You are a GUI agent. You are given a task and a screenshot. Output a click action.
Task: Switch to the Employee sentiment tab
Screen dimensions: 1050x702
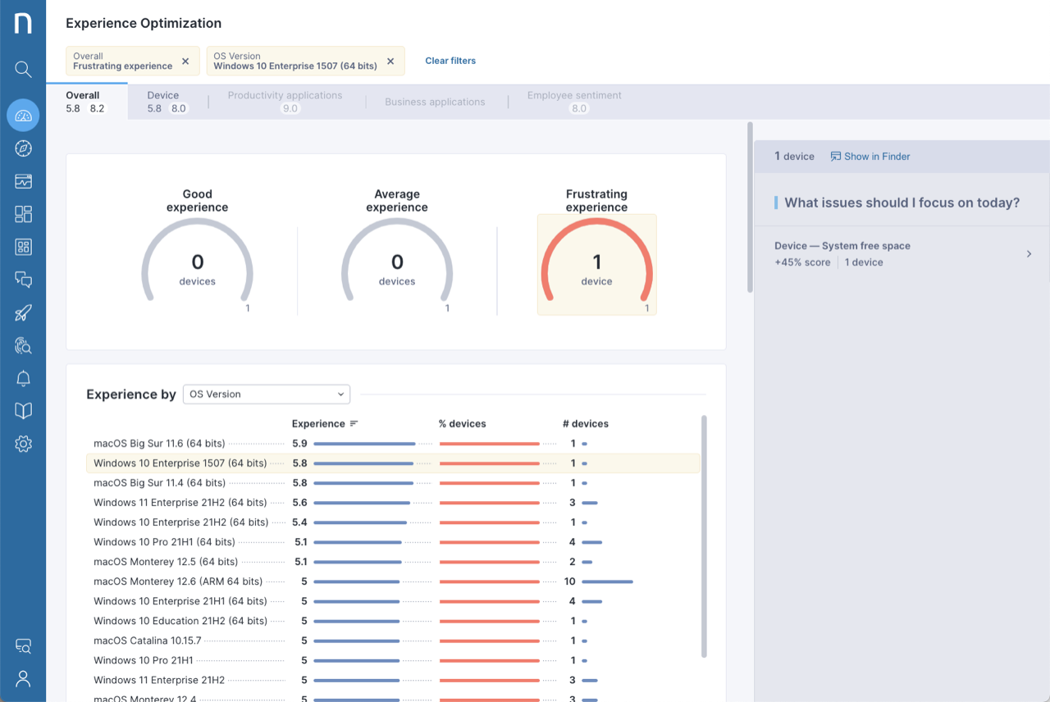[574, 102]
